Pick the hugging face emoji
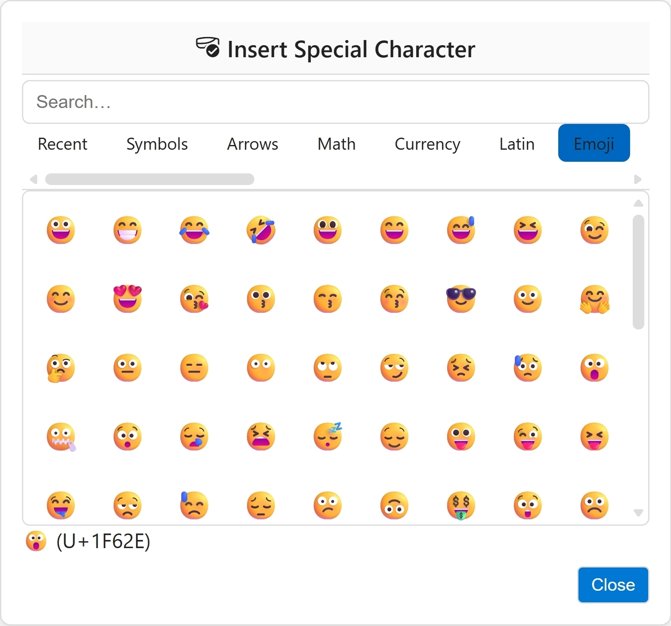671x626 pixels. (594, 299)
